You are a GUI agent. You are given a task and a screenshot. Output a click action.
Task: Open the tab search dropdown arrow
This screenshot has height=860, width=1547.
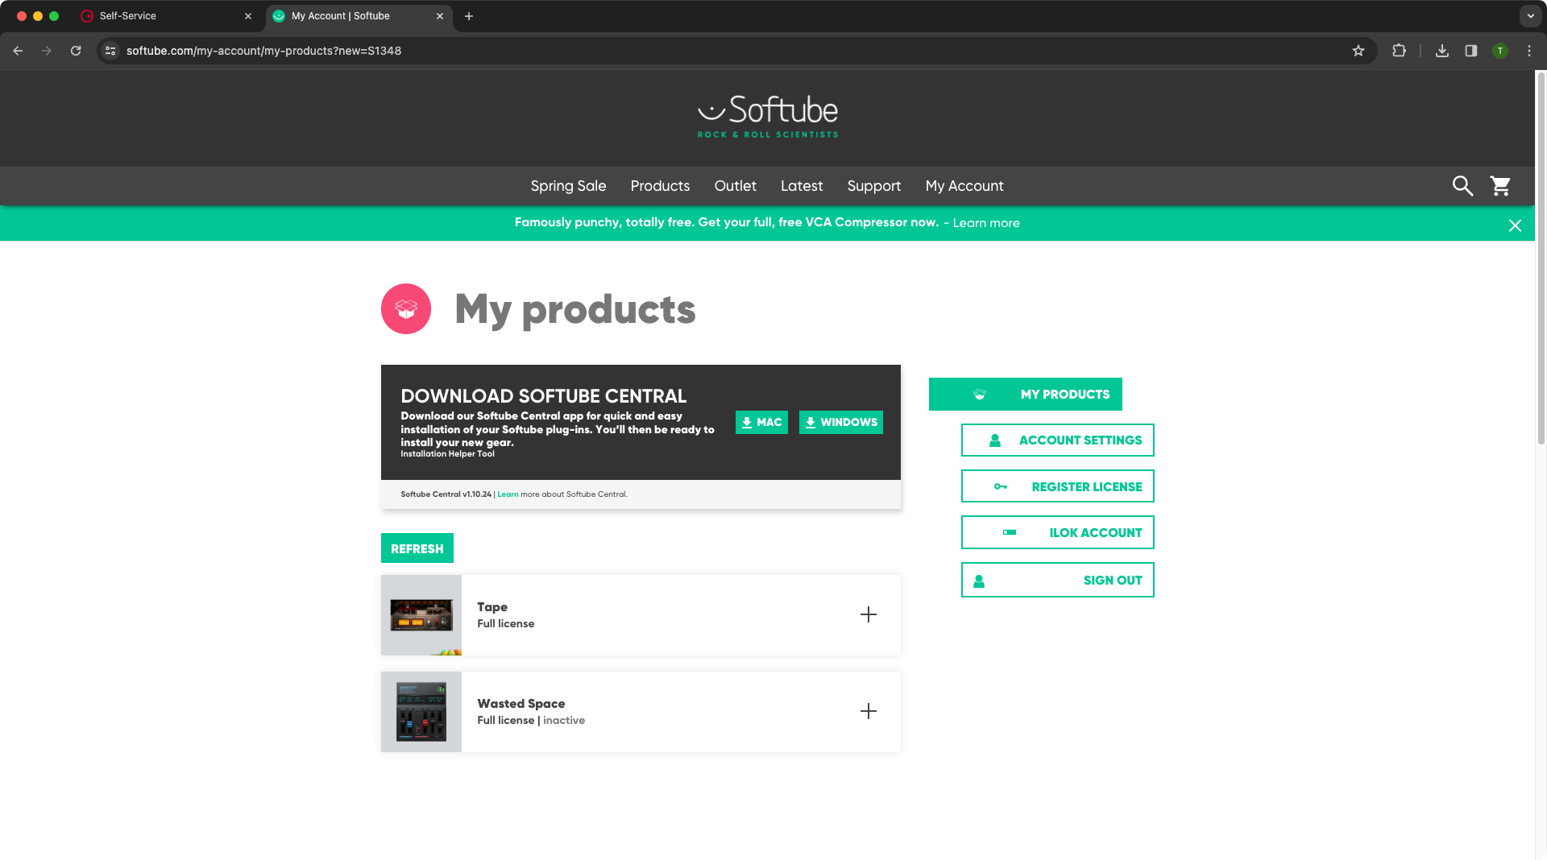1530,16
